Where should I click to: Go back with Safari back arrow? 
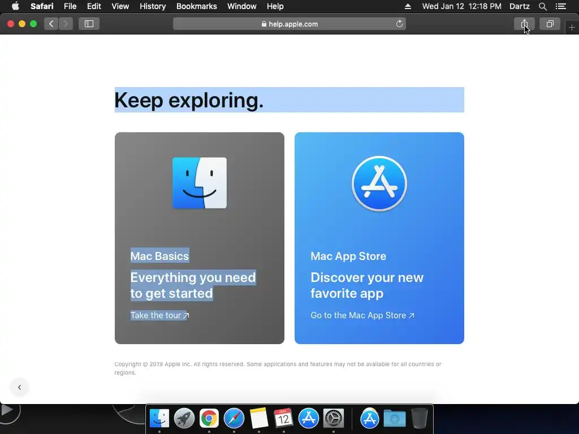[51, 24]
